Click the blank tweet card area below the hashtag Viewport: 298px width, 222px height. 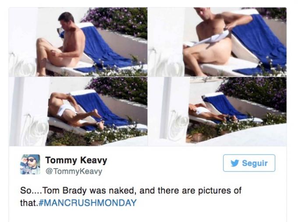click(x=148, y=215)
